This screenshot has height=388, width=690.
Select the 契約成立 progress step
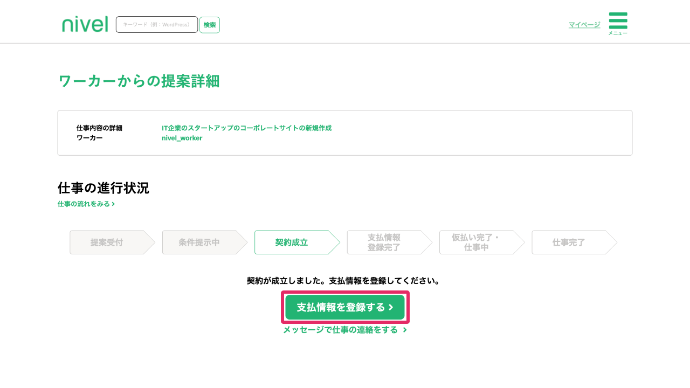coord(297,242)
